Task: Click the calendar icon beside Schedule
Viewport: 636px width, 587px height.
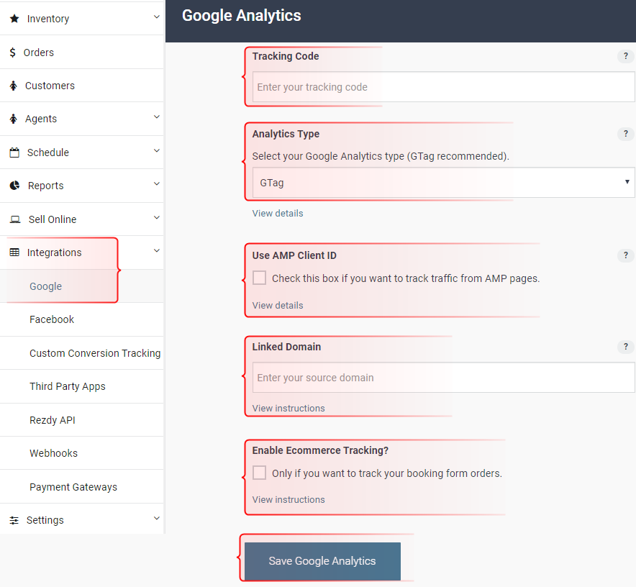Action: pyautogui.click(x=14, y=153)
